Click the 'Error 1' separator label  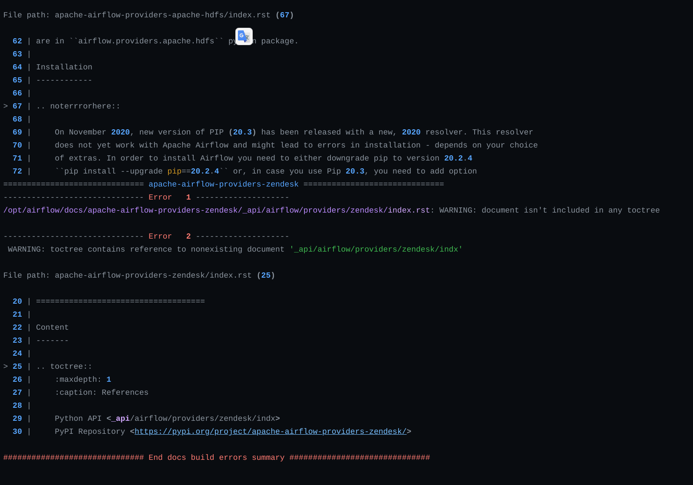169,197
